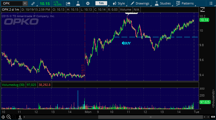Click the hamburger list menu icon

coord(211,3)
